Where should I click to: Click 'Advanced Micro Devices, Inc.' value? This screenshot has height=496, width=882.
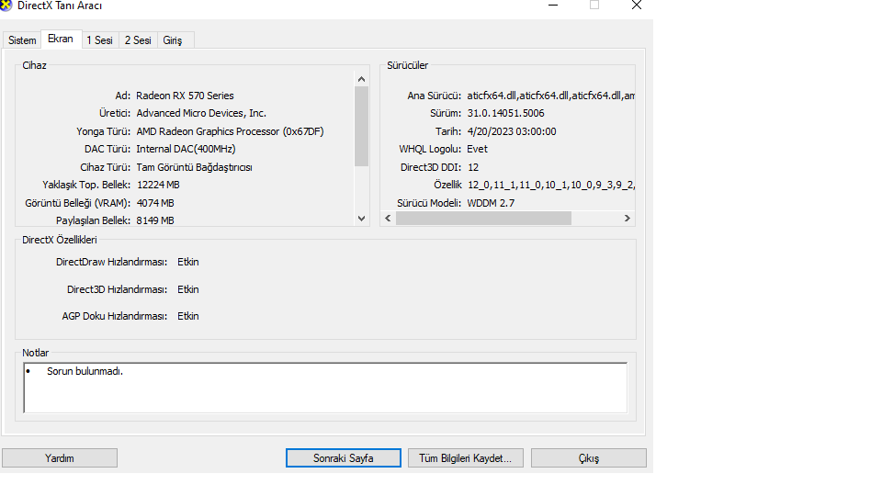pos(201,113)
